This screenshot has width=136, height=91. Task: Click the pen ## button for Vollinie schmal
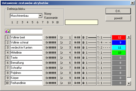[x=77, y=42]
